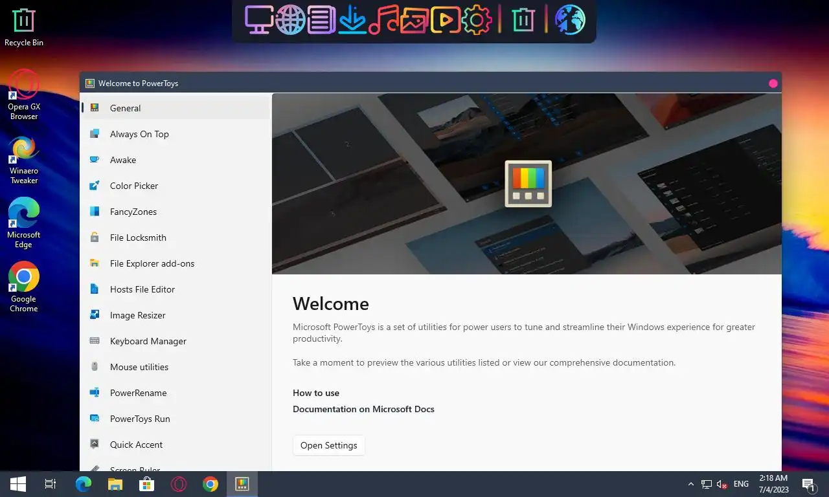Viewport: 829px width, 497px height.
Task: Open File Explorer from the taskbar
Action: (115, 484)
